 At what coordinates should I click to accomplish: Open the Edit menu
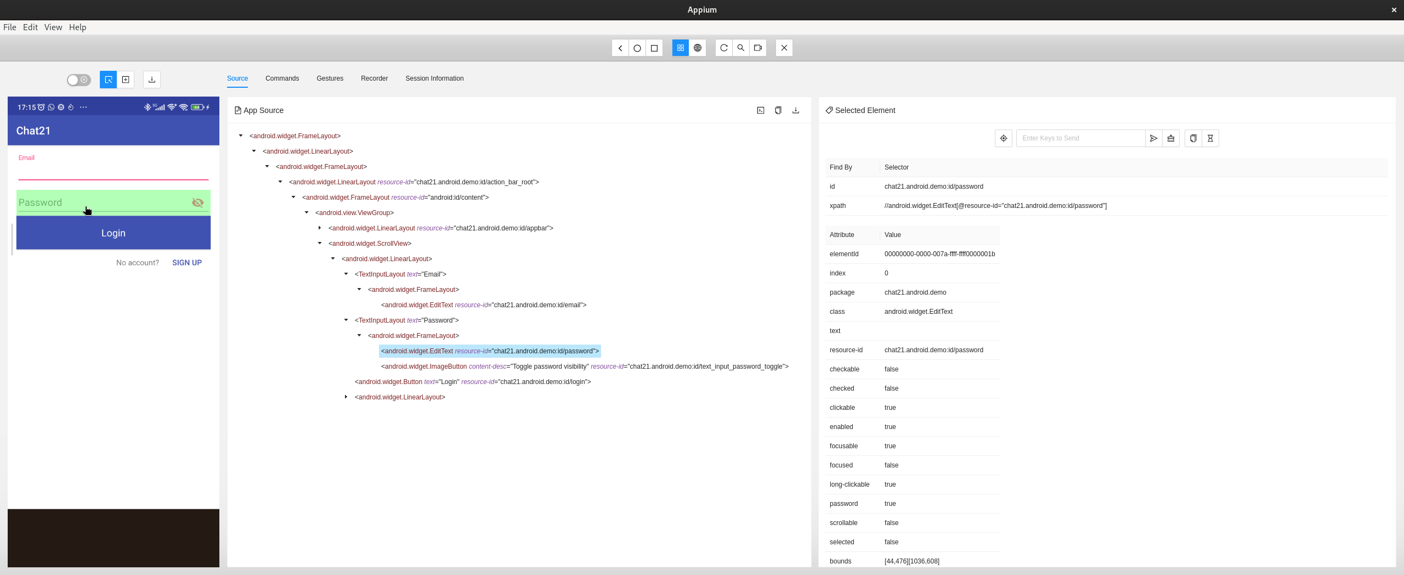[30, 27]
